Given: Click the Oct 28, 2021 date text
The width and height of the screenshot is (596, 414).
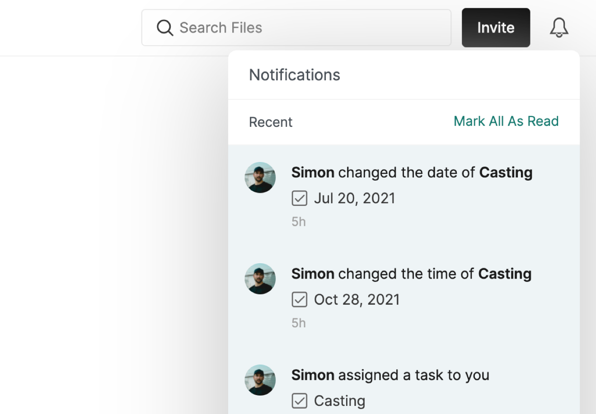Looking at the screenshot, I should coord(357,299).
